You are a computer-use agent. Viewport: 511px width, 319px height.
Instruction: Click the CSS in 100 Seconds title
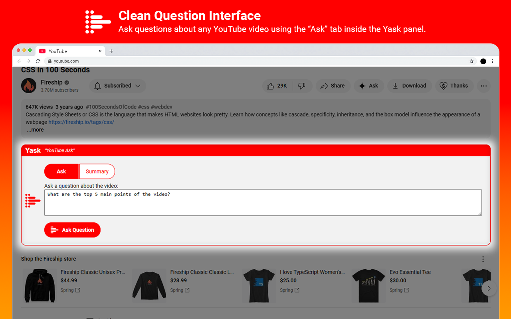click(55, 70)
